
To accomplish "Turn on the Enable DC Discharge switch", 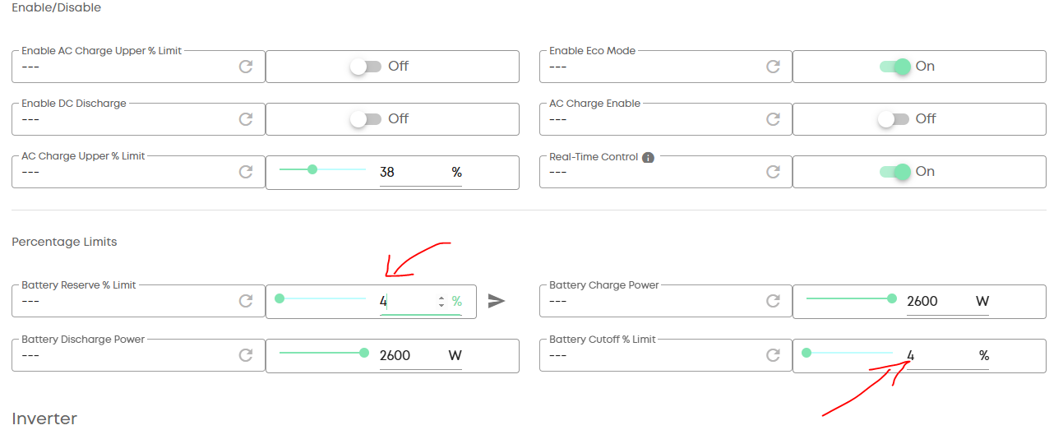I will pyautogui.click(x=365, y=119).
